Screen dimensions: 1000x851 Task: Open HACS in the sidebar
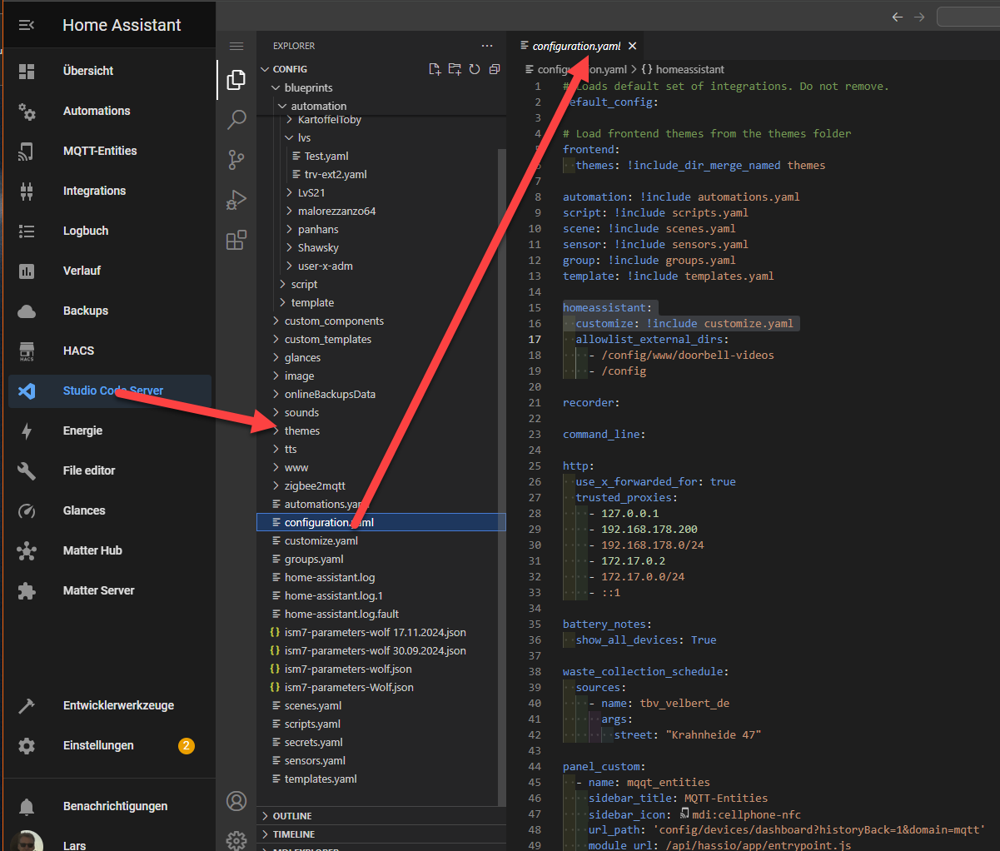pos(78,351)
